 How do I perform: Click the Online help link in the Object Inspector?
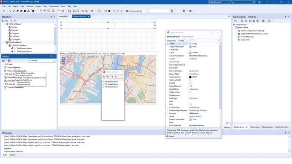pos(172,130)
